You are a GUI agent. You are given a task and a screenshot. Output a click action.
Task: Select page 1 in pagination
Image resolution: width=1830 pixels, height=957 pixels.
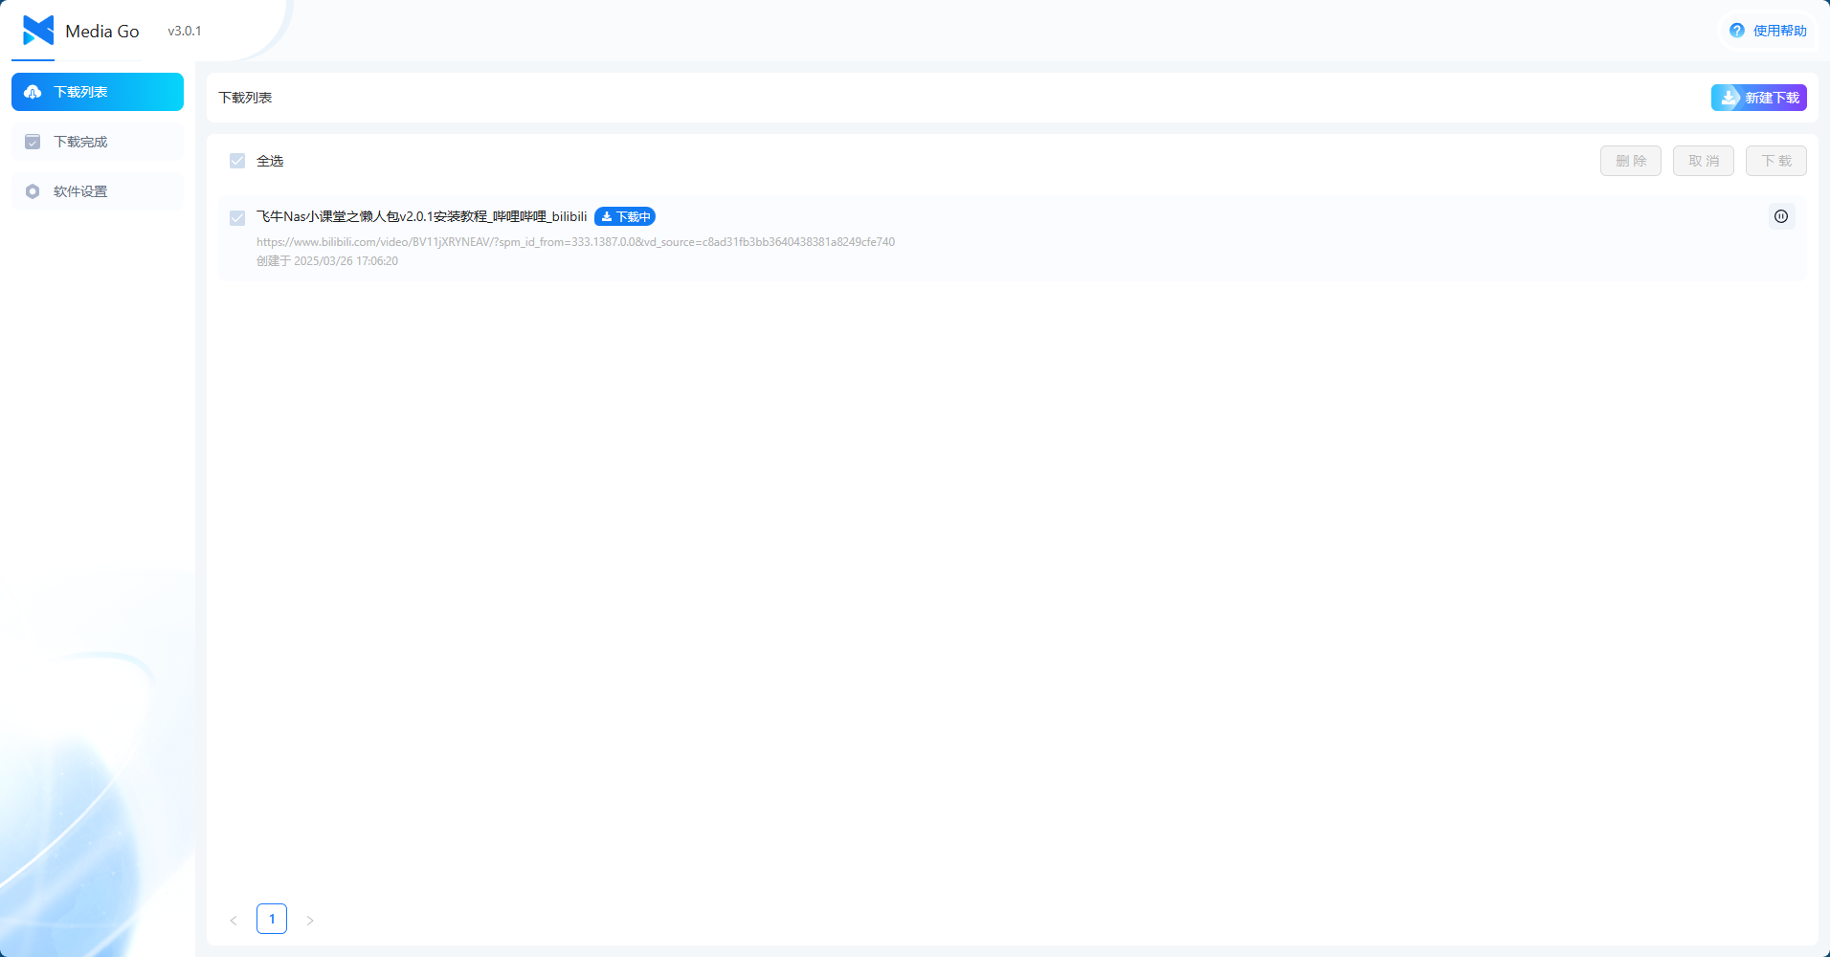pos(272,919)
